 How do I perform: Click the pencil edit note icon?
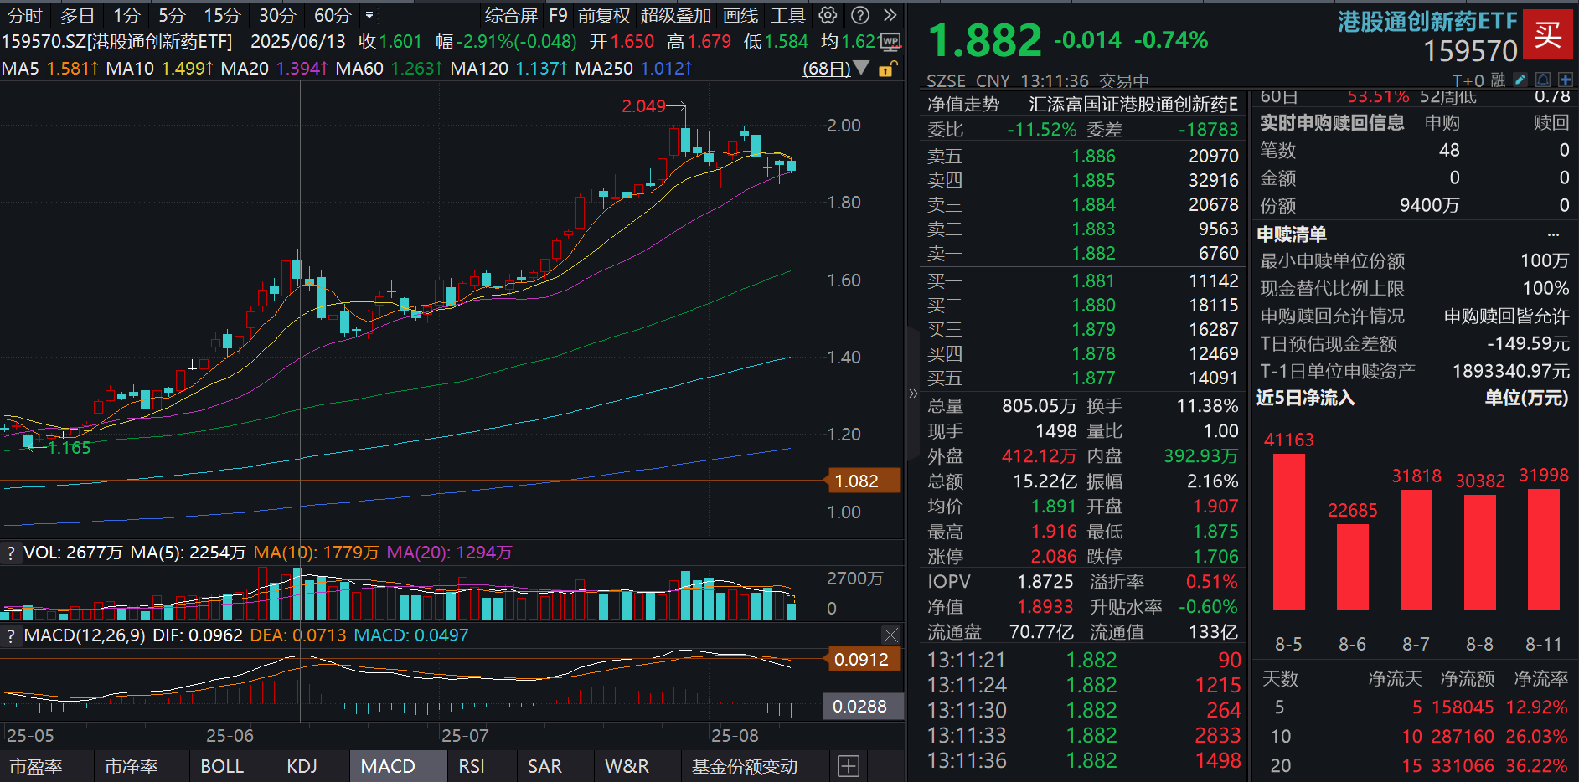1520,80
